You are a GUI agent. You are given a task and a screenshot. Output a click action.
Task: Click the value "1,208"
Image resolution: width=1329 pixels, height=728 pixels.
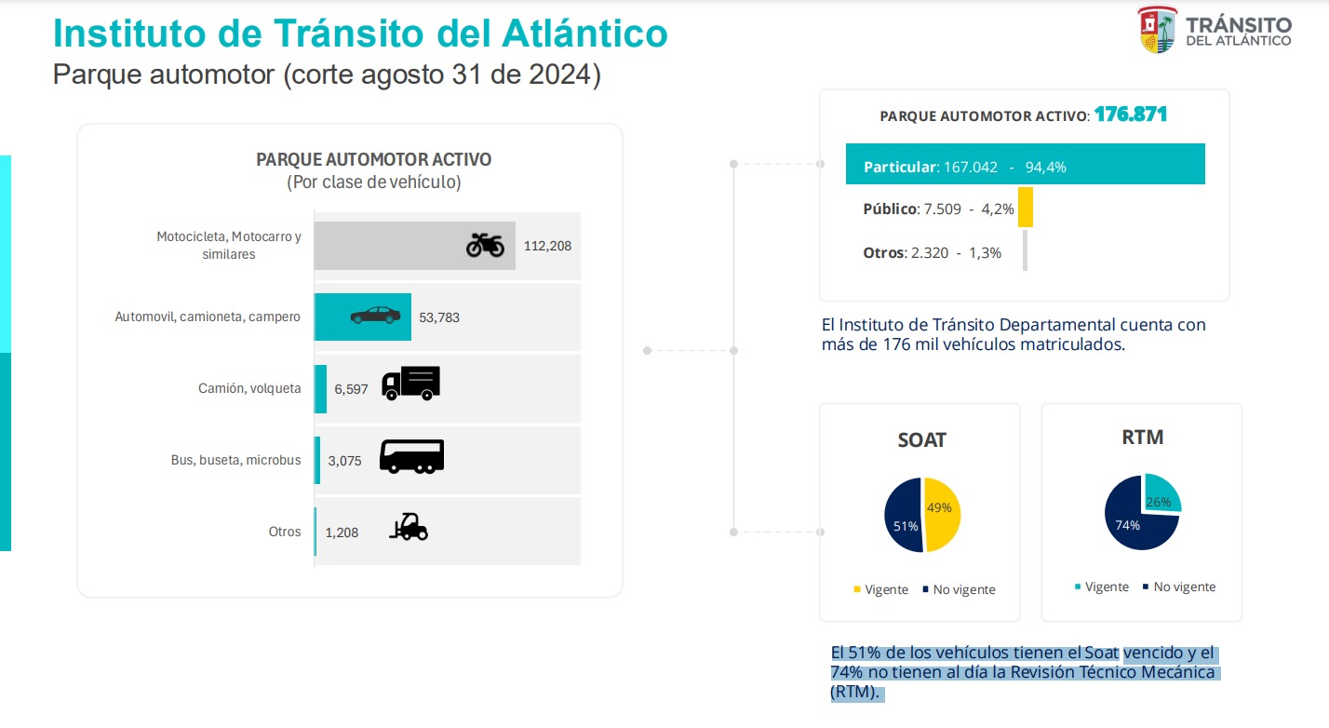tap(342, 533)
